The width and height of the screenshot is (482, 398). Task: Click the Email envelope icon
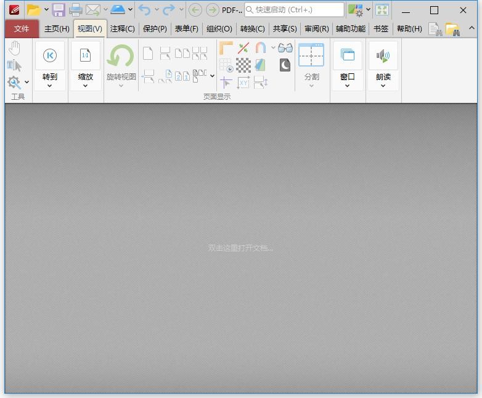pos(92,10)
